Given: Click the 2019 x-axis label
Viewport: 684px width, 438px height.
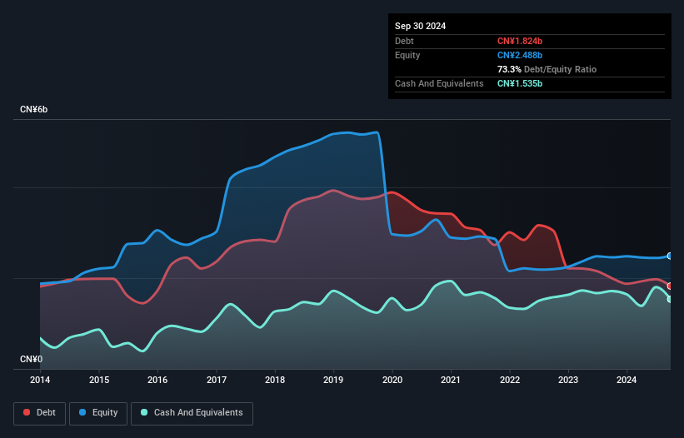Looking at the screenshot, I should (333, 380).
